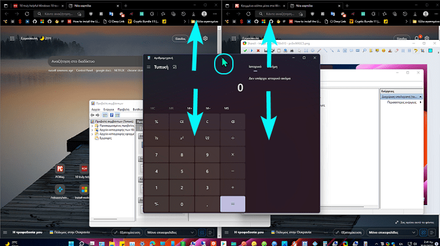This screenshot has width=440, height=246.
Task: Switch left news feed to grid layout
Action: 202,233
